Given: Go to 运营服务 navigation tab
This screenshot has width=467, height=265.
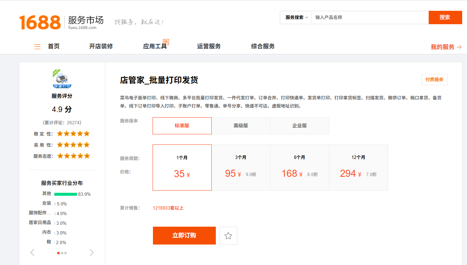Looking at the screenshot, I should click(x=209, y=47).
